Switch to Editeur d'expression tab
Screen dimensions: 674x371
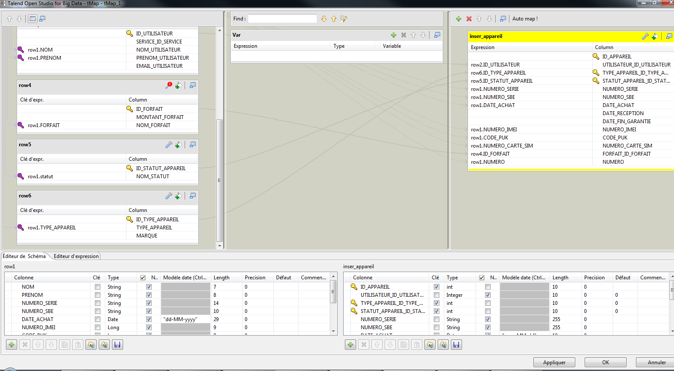click(76, 256)
